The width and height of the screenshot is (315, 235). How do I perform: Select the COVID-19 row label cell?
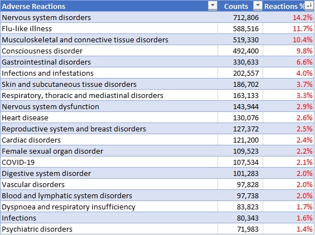[109, 162]
